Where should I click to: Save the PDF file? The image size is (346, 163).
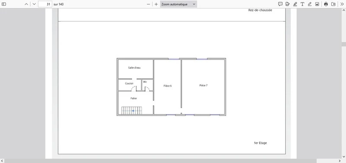pyautogui.click(x=333, y=4)
